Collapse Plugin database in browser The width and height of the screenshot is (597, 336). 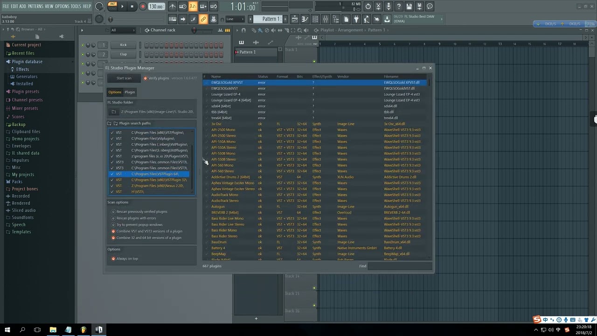pos(27,62)
